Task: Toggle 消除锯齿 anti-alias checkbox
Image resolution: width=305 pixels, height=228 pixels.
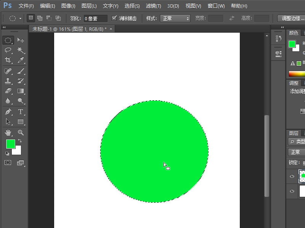Action: [x=114, y=18]
